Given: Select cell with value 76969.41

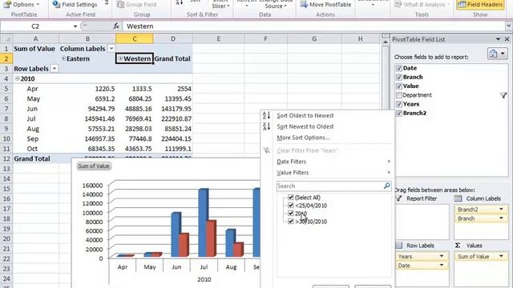Looking at the screenshot, I should coord(135,119).
